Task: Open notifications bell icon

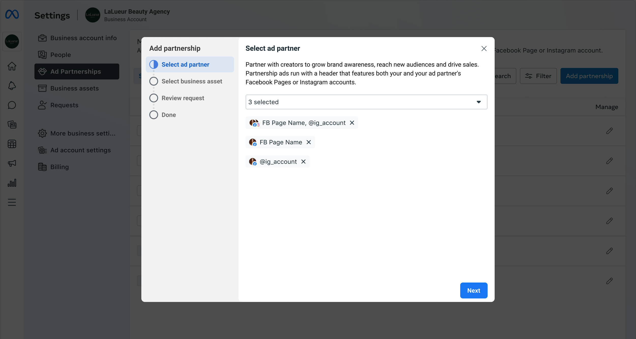Action: click(x=12, y=86)
